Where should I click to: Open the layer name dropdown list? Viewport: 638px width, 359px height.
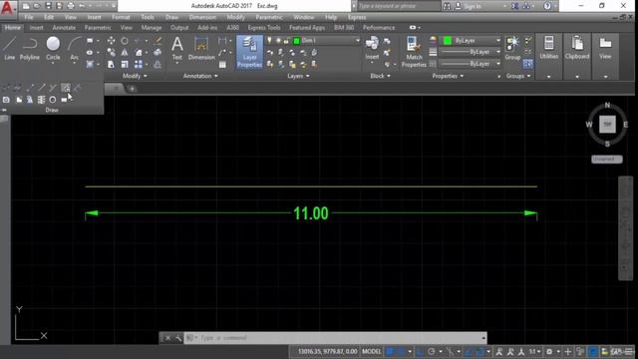tap(357, 40)
